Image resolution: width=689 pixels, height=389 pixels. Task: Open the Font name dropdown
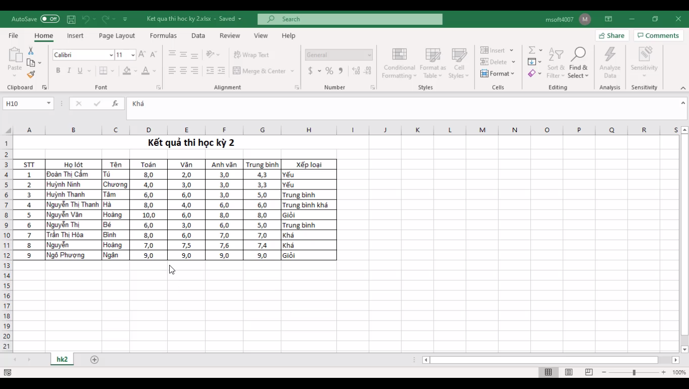[x=110, y=54]
